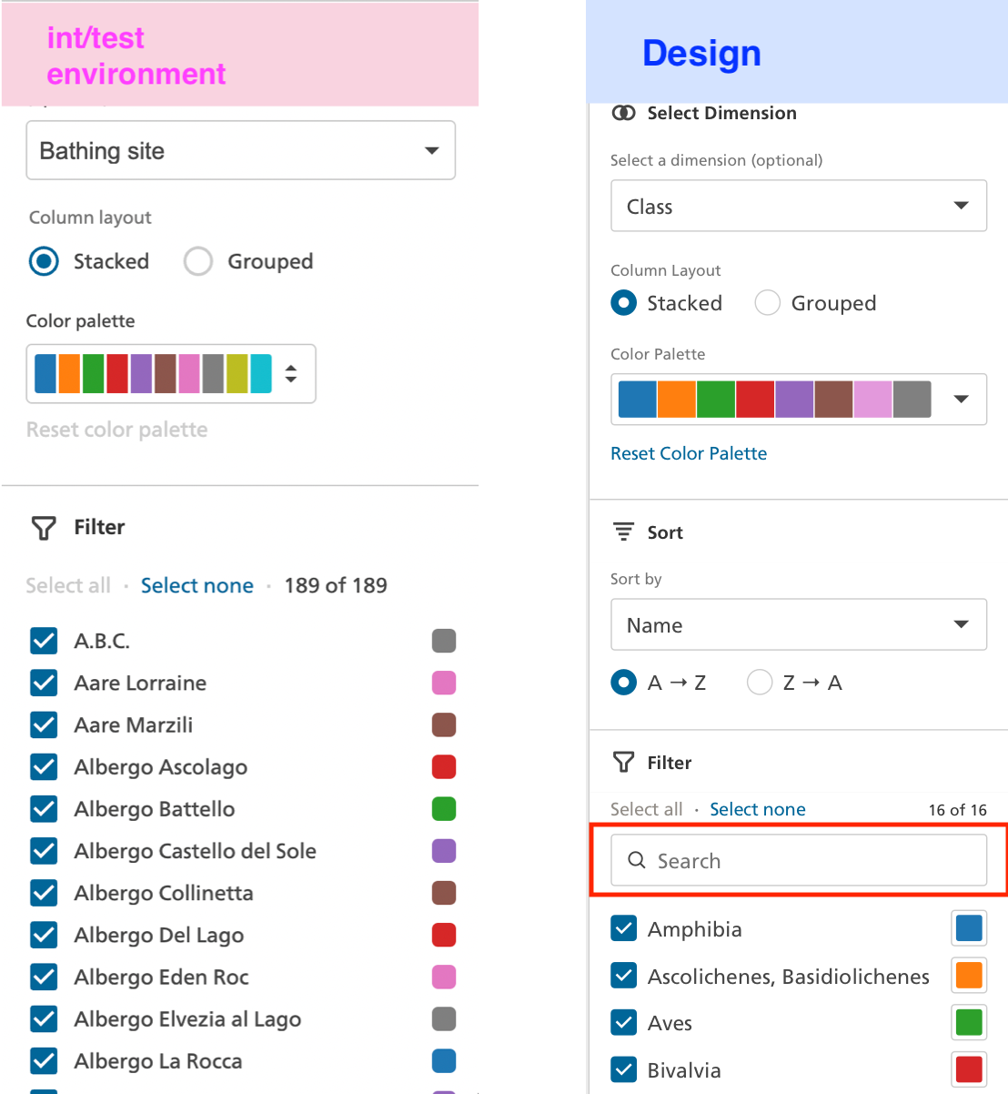Click the Filter icon in the Design panel
This screenshot has width=1008, height=1094.
point(623,762)
